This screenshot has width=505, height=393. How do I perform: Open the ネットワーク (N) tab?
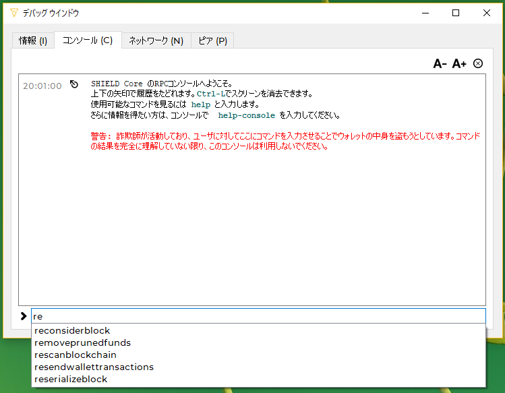pos(156,40)
